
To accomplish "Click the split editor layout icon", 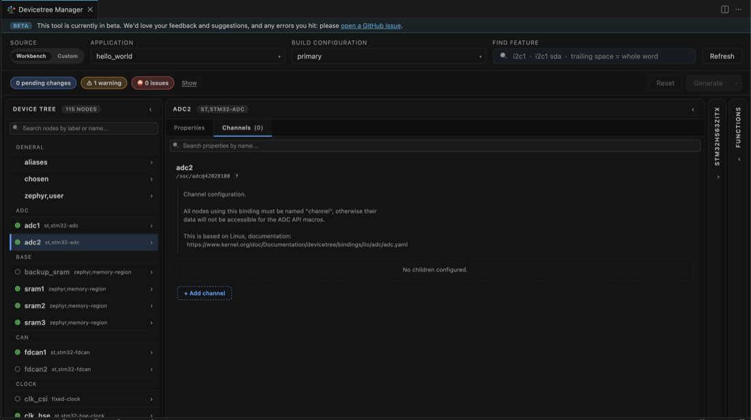I will pos(724,10).
